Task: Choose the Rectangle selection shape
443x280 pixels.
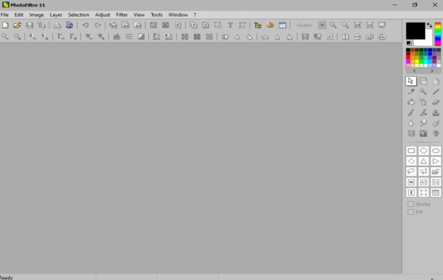Action: point(411,150)
